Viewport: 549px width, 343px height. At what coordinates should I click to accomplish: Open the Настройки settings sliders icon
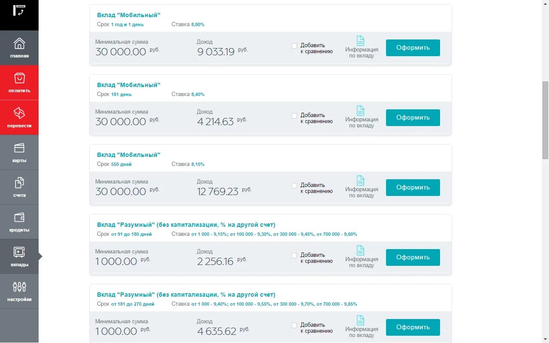coord(19,287)
